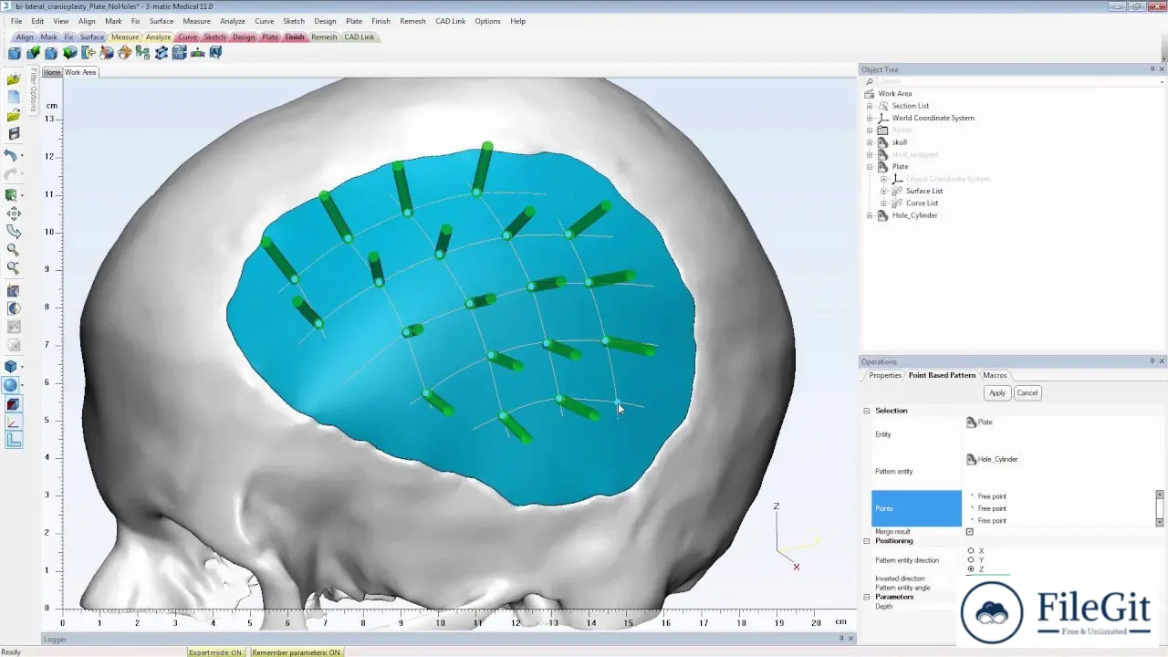Select Y pattern entity direction

click(971, 560)
